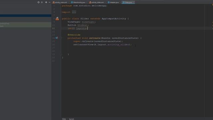Click line number 11 in gutter

pyautogui.click(x=53, y=28)
